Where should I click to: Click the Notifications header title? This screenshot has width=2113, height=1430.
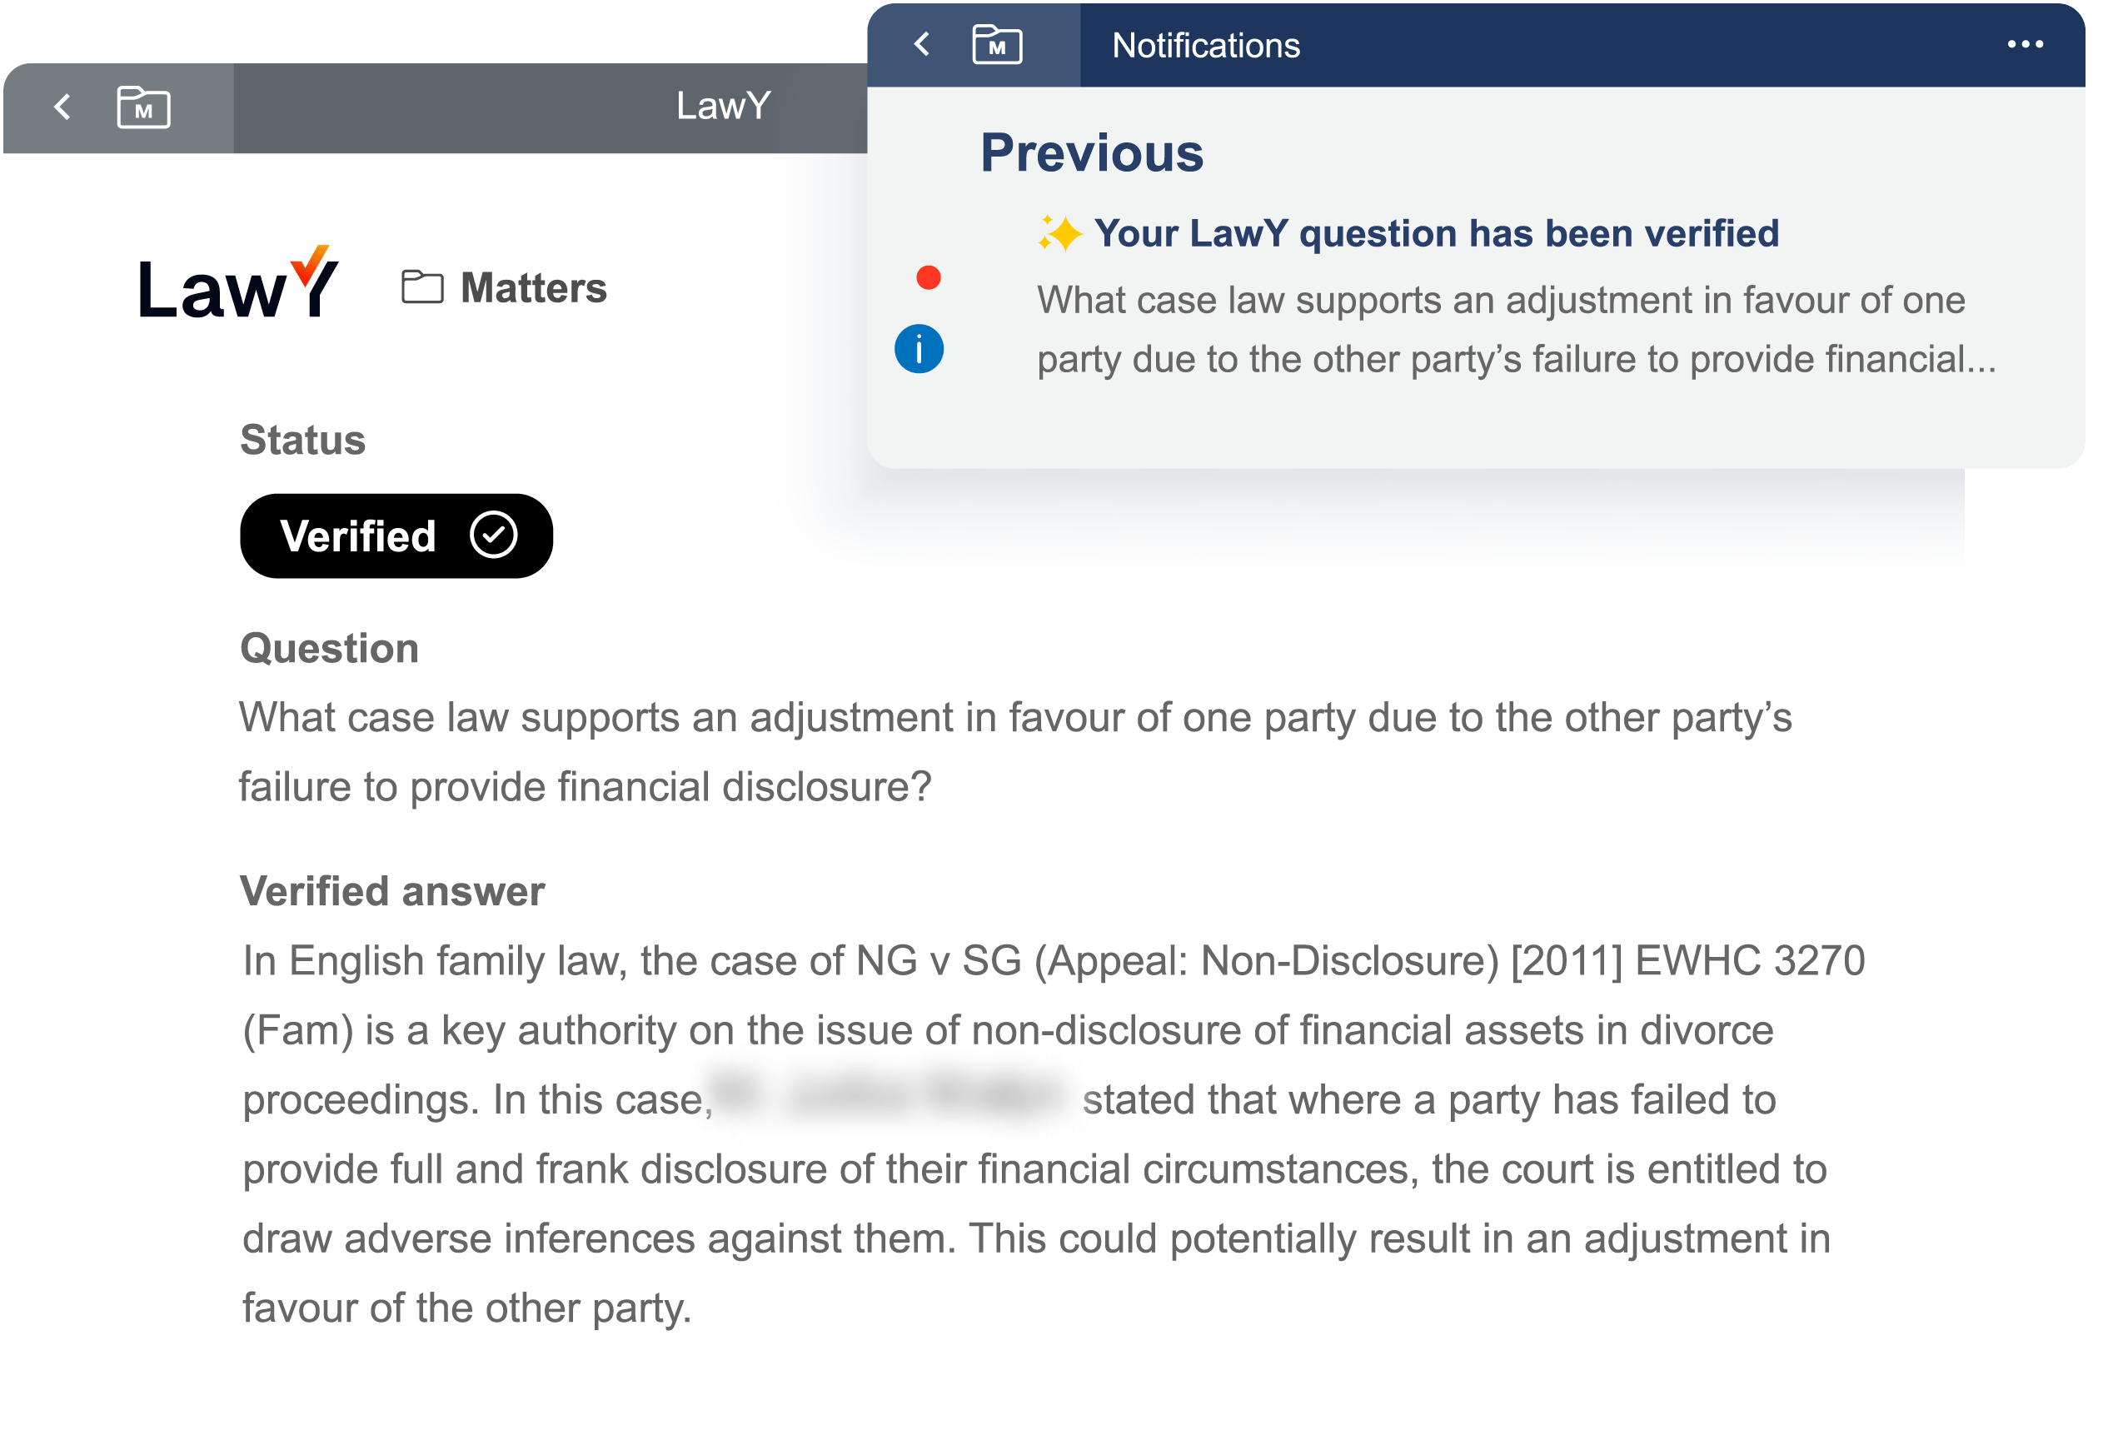point(1206,46)
